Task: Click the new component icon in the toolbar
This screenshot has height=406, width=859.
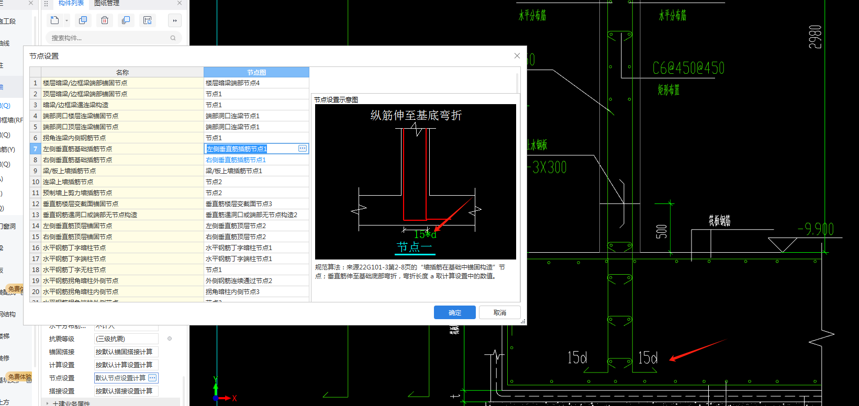Action: [55, 20]
